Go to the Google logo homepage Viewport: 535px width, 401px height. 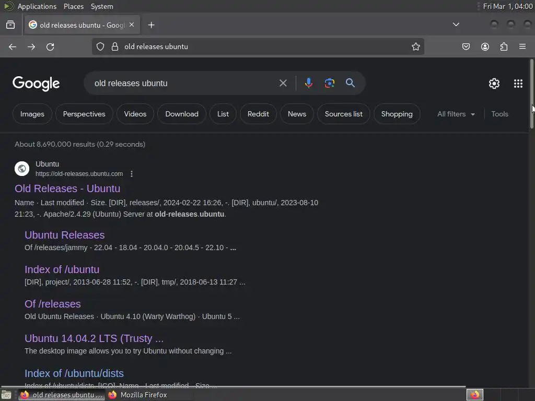pos(36,84)
